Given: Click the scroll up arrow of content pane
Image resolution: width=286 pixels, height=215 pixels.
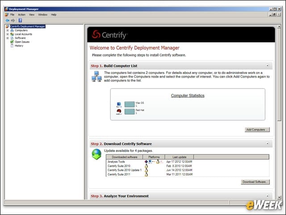Looking at the screenshot, I should point(279,26).
